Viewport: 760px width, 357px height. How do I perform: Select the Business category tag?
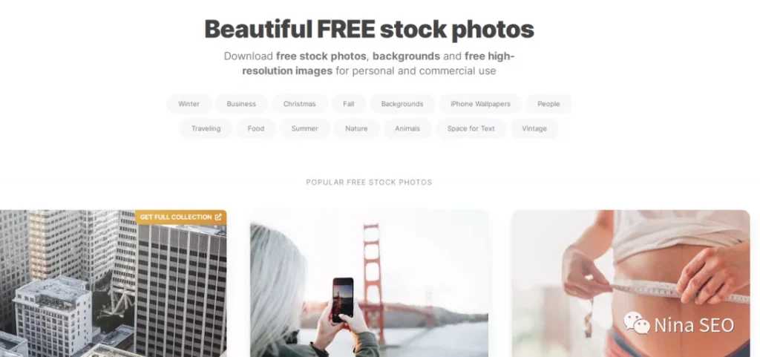[241, 104]
